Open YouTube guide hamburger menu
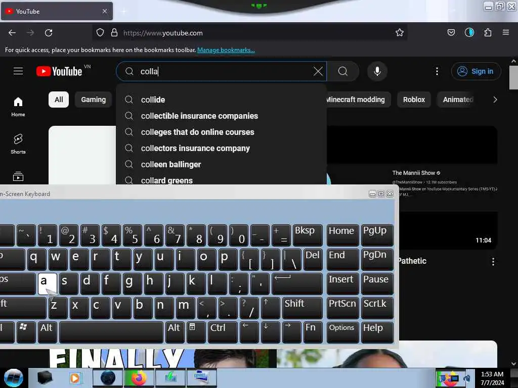The height and width of the screenshot is (388, 518). pyautogui.click(x=18, y=71)
